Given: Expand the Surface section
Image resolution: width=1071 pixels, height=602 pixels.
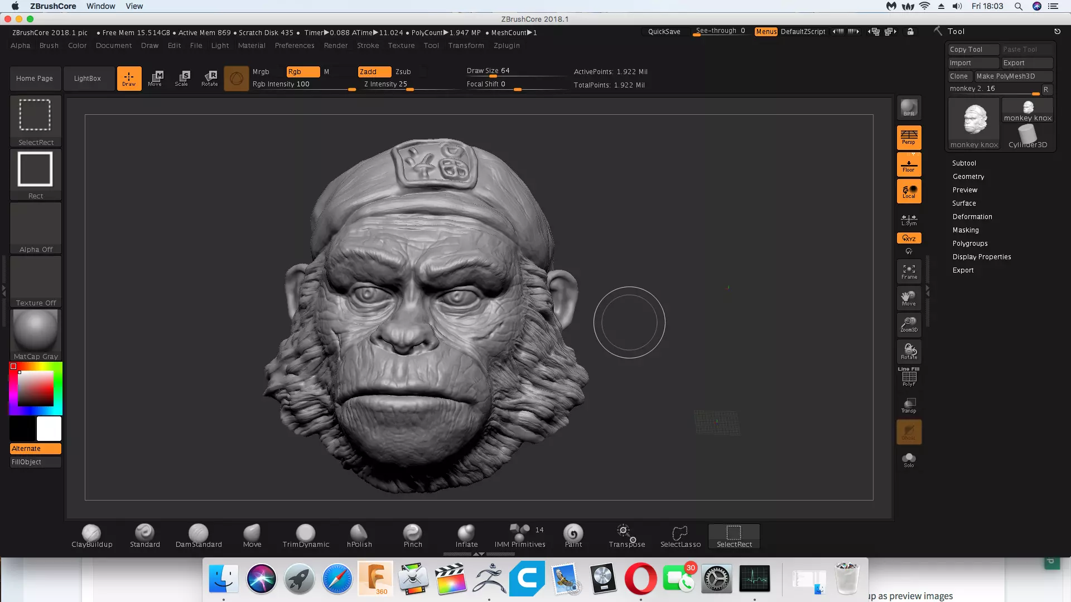Looking at the screenshot, I should (x=964, y=203).
